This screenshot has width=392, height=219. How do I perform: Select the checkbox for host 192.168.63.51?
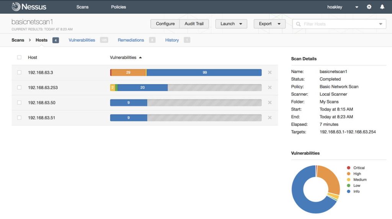pyautogui.click(x=19, y=118)
